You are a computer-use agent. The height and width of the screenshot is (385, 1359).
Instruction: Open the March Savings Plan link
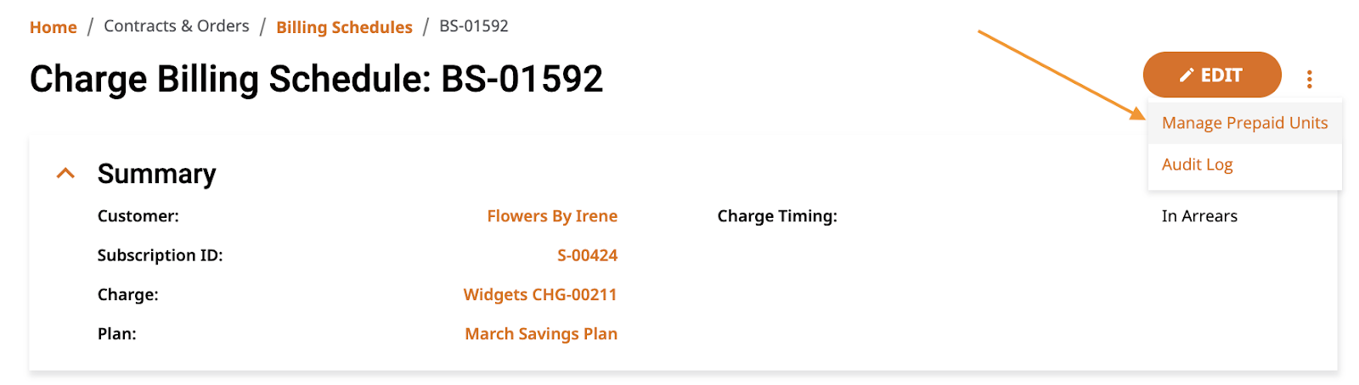(541, 334)
